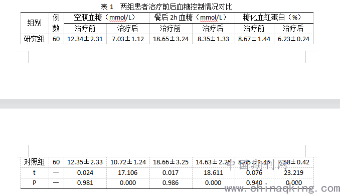Select the 对照组 row label
340x194 pixels.
(x=35, y=162)
